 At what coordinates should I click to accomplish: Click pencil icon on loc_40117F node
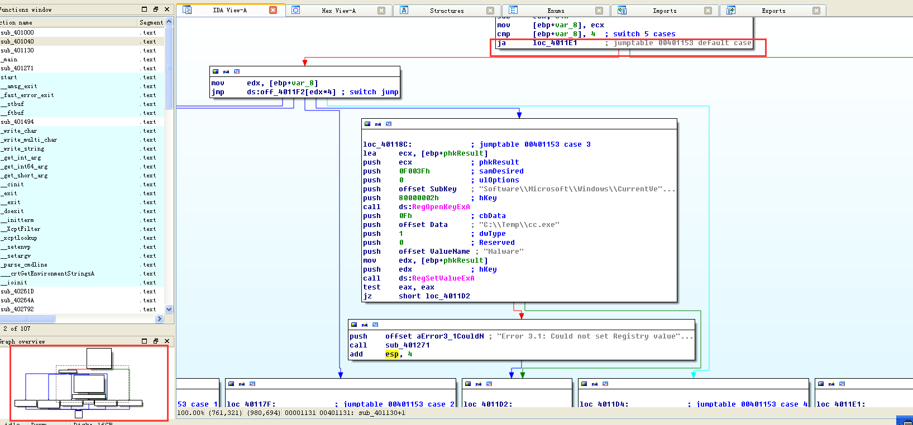[242, 384]
